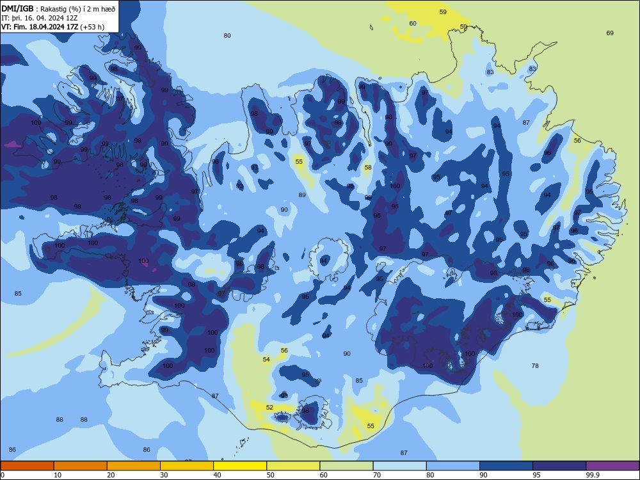Click the amber 20–30 legend swatch
Image resolution: width=640 pixels, height=480 pixels.
click(134, 466)
